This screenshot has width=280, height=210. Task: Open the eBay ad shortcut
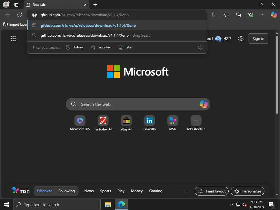(126, 123)
